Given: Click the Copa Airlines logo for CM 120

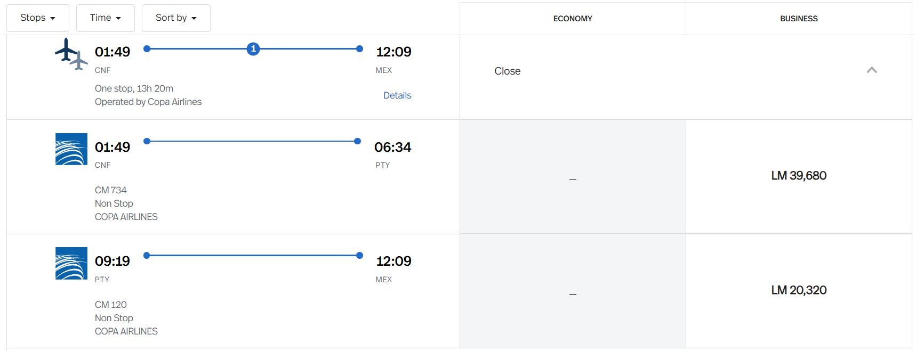Looking at the screenshot, I should [71, 263].
